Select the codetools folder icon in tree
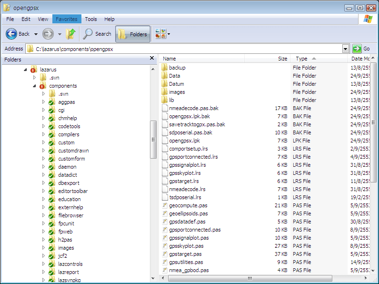379x284 pixels. click(x=51, y=126)
